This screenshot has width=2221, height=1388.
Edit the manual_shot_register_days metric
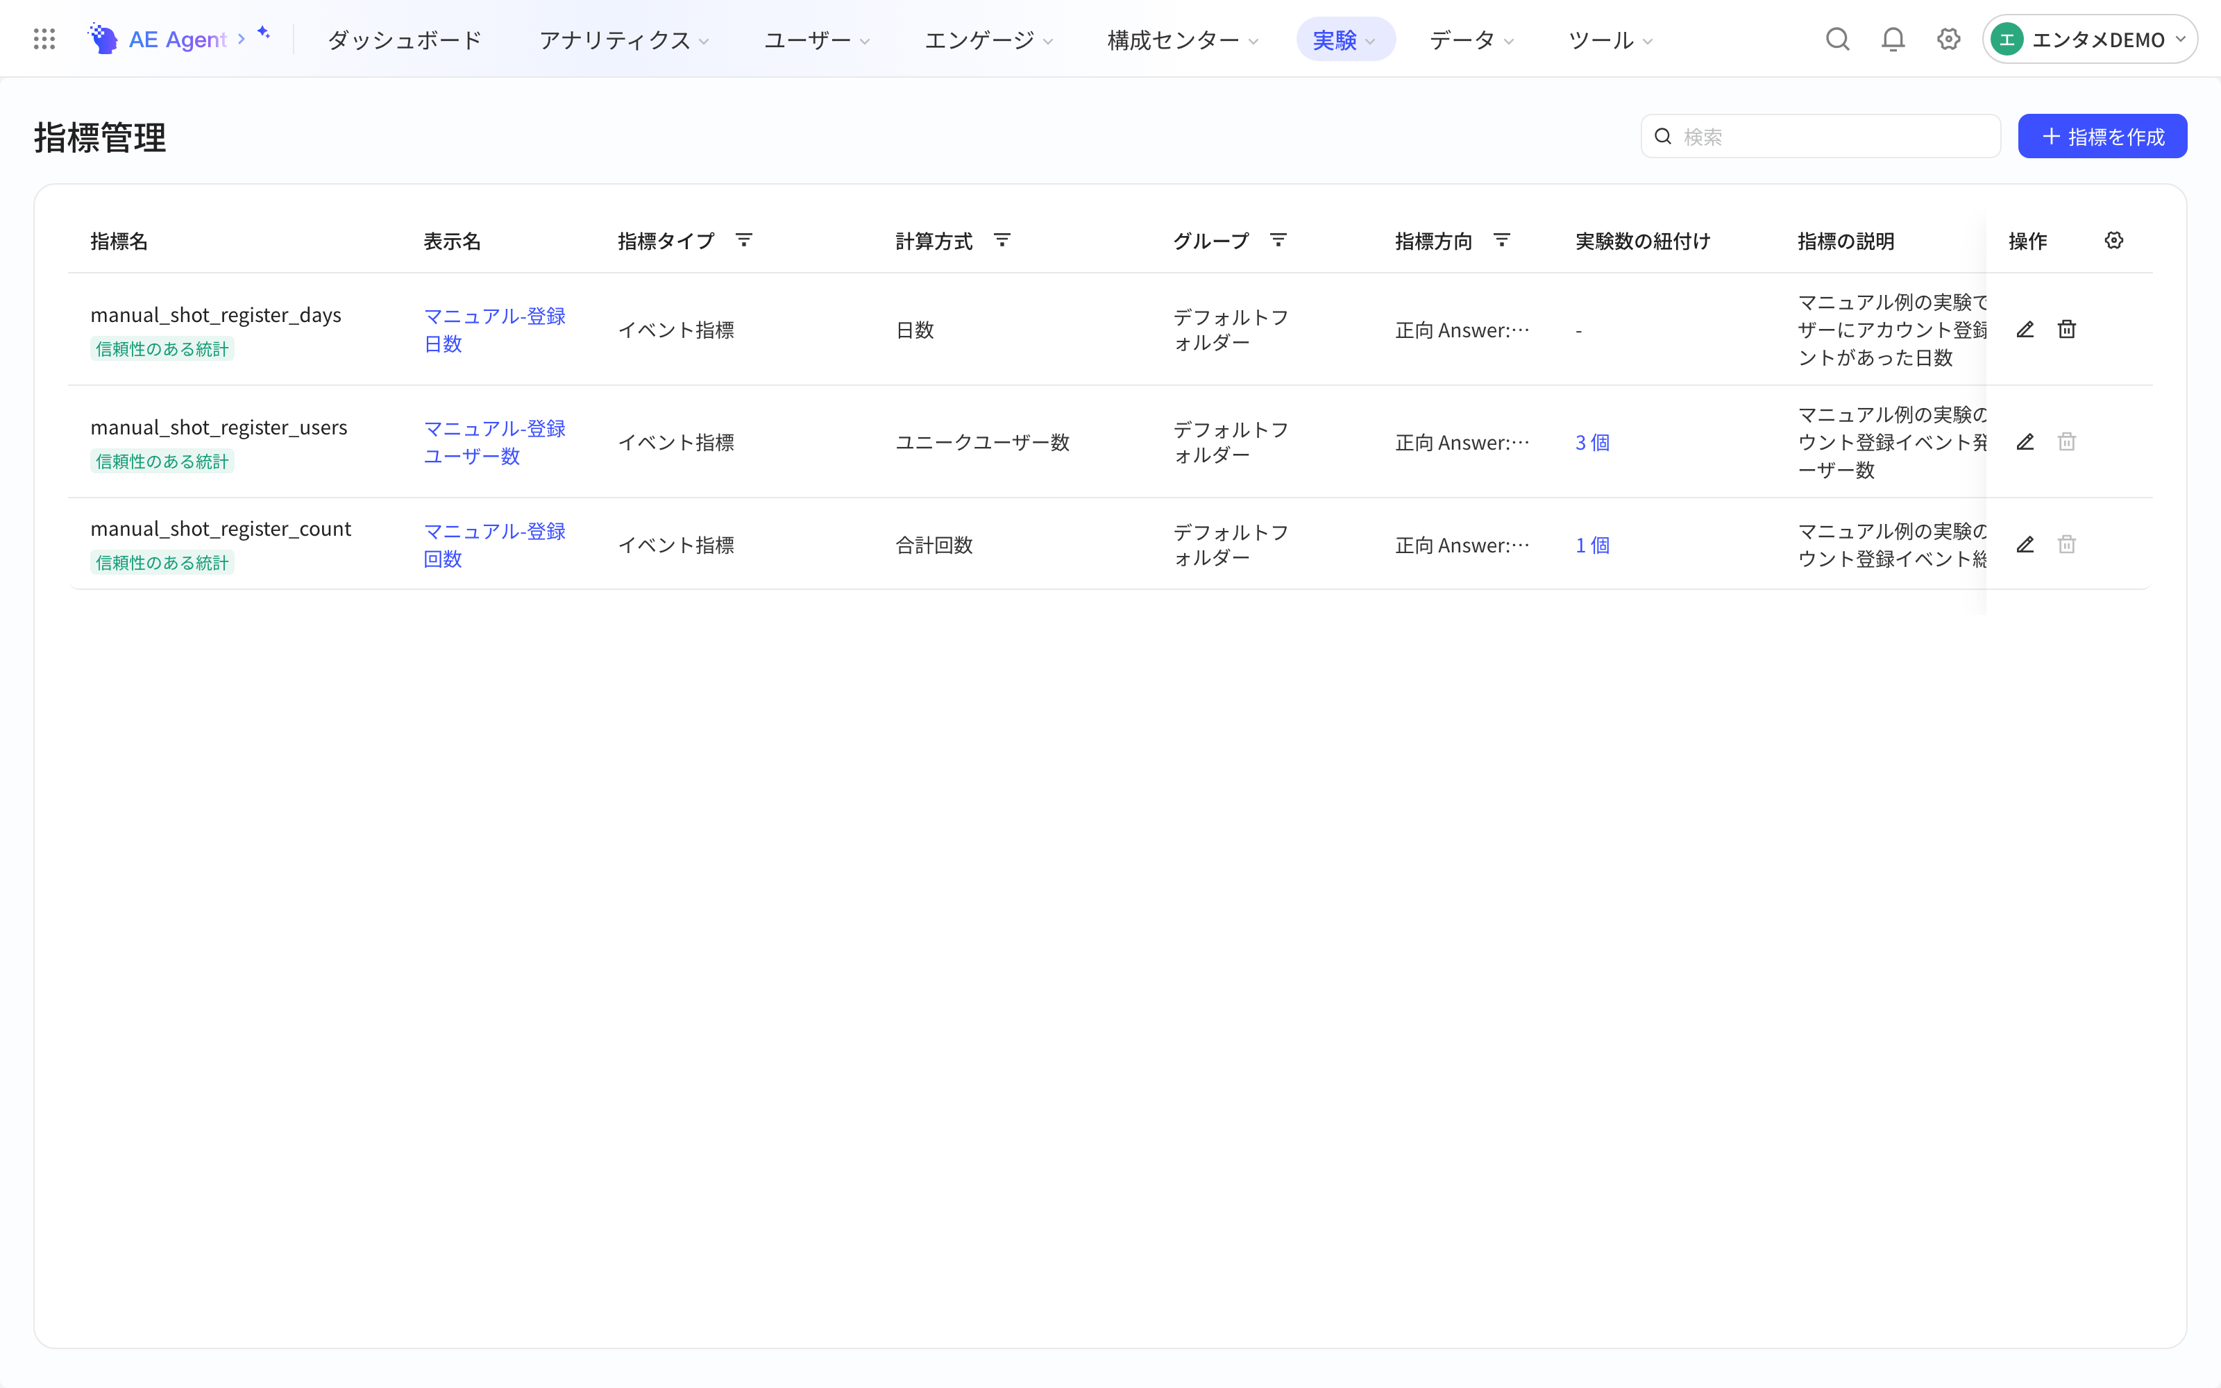(2025, 330)
